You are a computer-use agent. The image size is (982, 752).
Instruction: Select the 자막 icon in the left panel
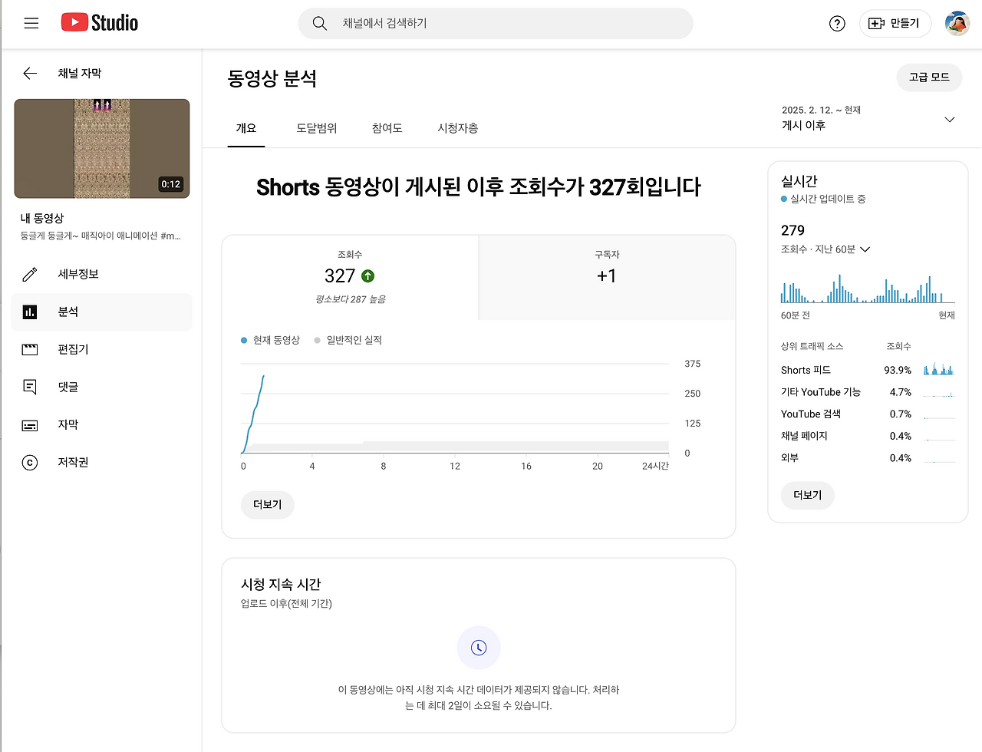[31, 424]
